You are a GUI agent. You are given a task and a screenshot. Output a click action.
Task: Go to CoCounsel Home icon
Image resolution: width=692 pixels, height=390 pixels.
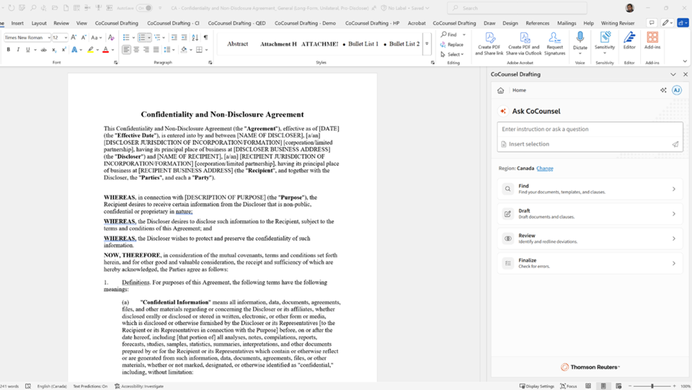(x=501, y=90)
